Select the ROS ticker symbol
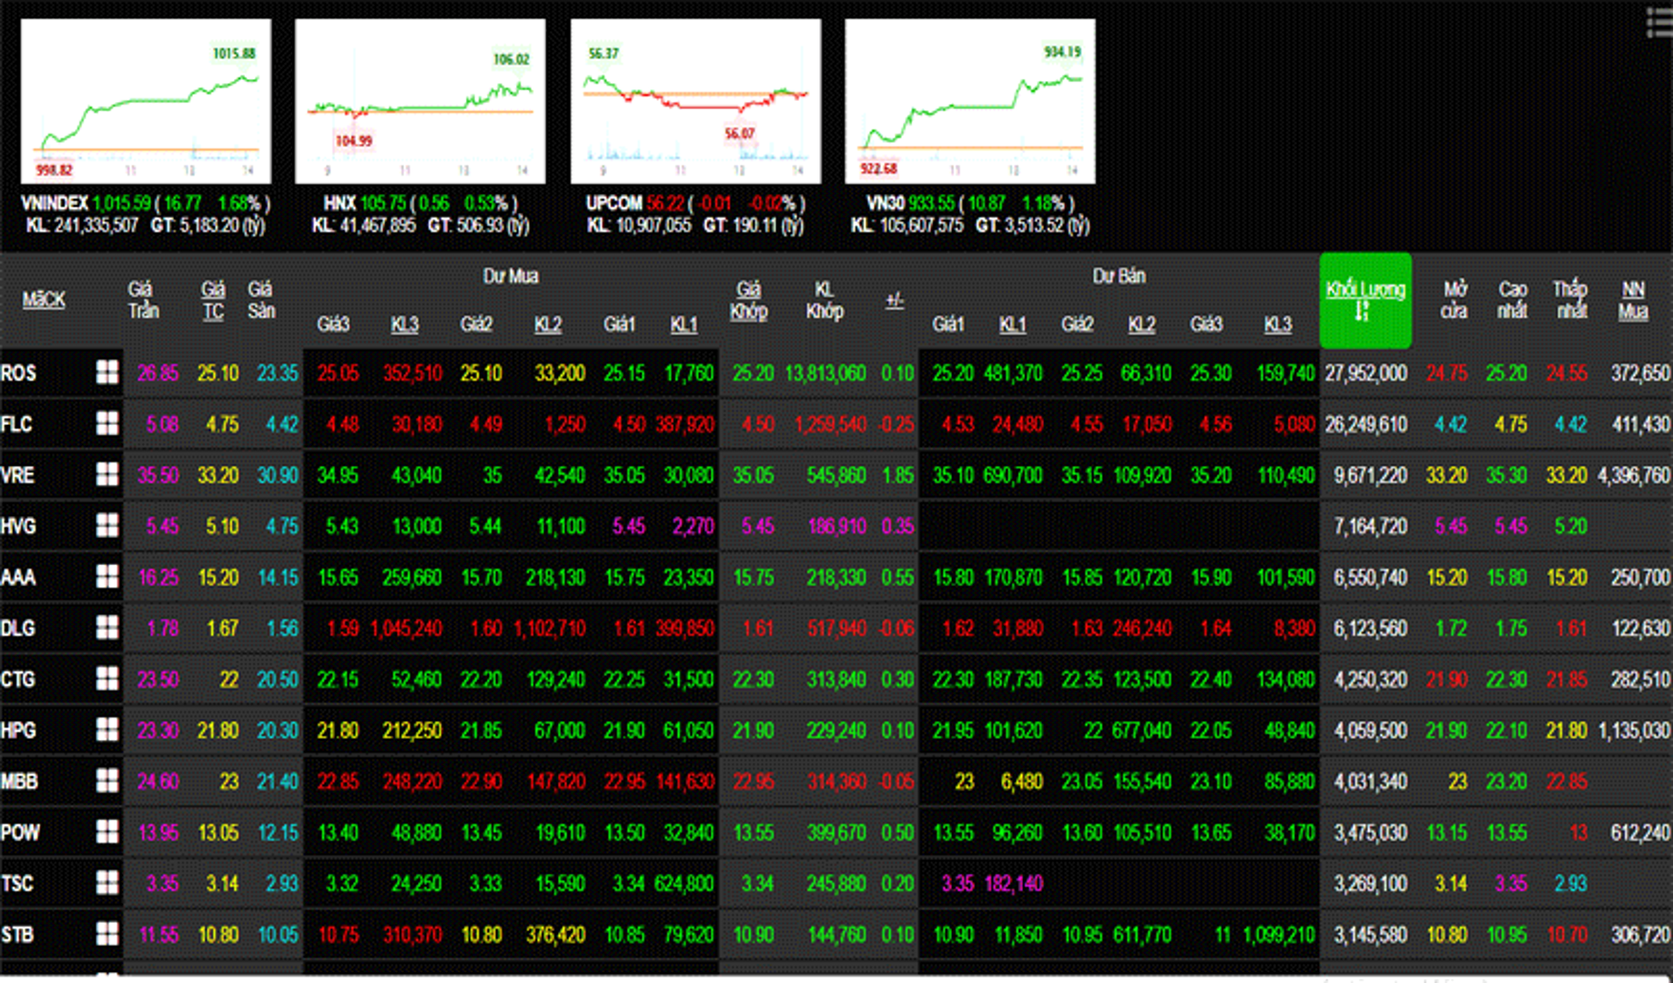Screen dimensions: 1673x983 (x=18, y=373)
